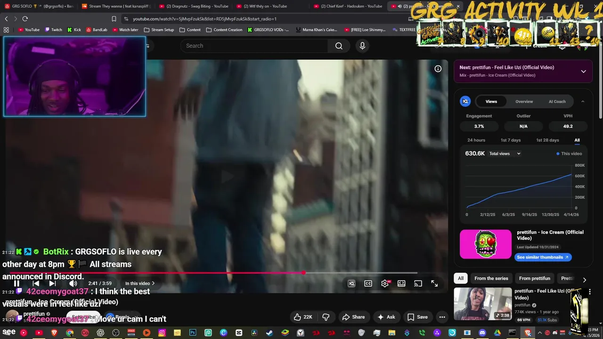This screenshot has height=339, width=603.
Task: Pause the video with the player pause button
Action: [16, 283]
